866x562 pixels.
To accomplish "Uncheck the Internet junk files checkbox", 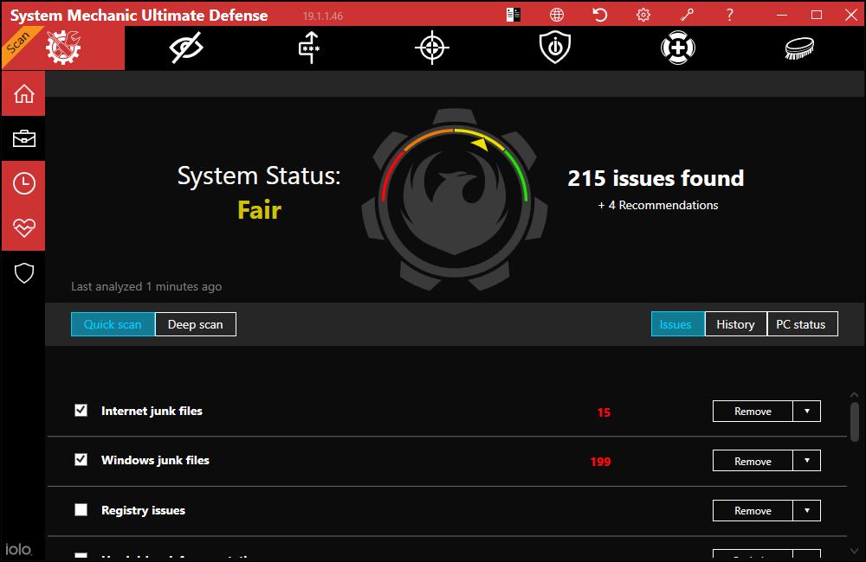I will [81, 411].
